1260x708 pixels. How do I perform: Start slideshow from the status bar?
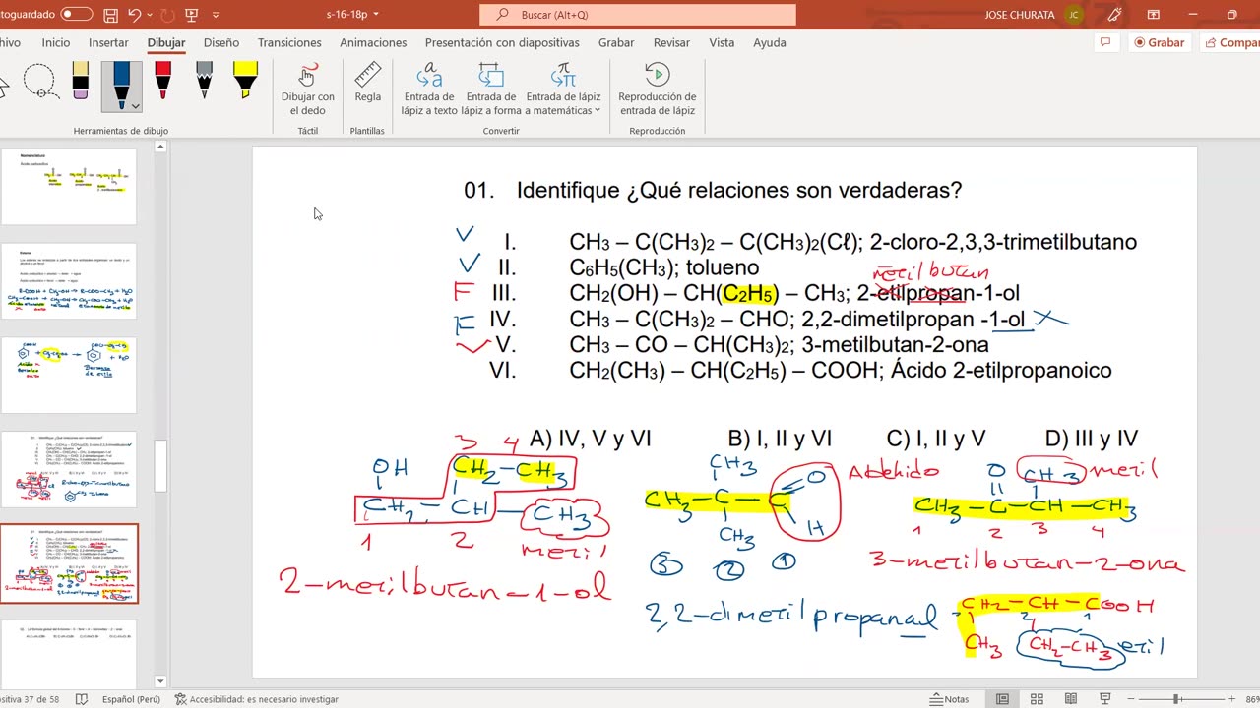pos(1104,699)
